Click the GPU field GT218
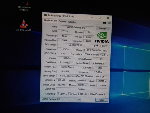 point(64,31)
